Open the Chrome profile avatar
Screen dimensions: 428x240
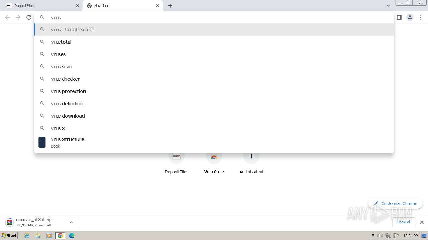pos(410,17)
